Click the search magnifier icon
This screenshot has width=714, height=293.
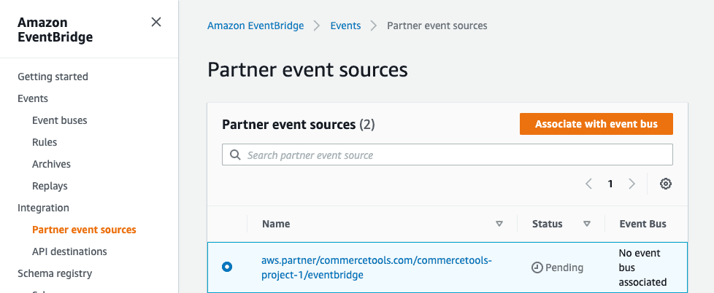pyautogui.click(x=235, y=155)
